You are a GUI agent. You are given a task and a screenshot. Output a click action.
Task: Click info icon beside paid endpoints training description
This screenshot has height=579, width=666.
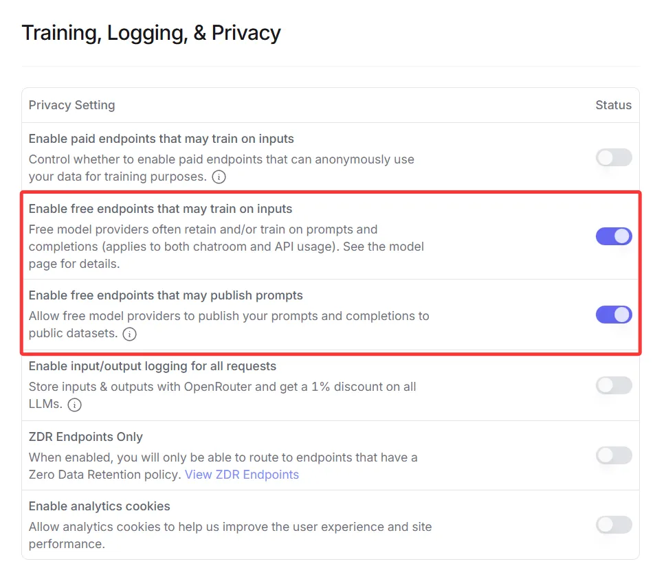pos(219,177)
